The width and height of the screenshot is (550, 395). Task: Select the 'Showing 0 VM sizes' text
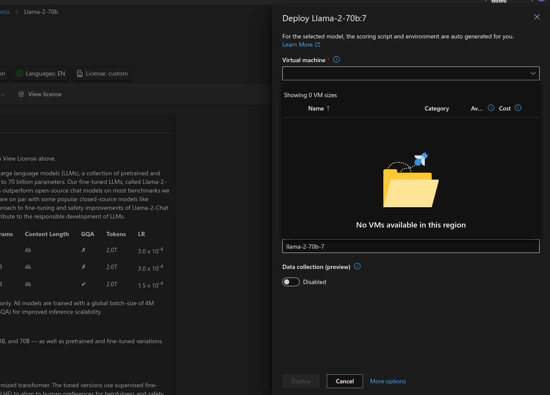[310, 95]
